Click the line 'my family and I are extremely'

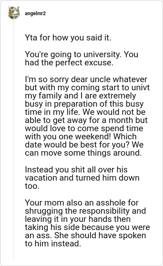[80, 96]
